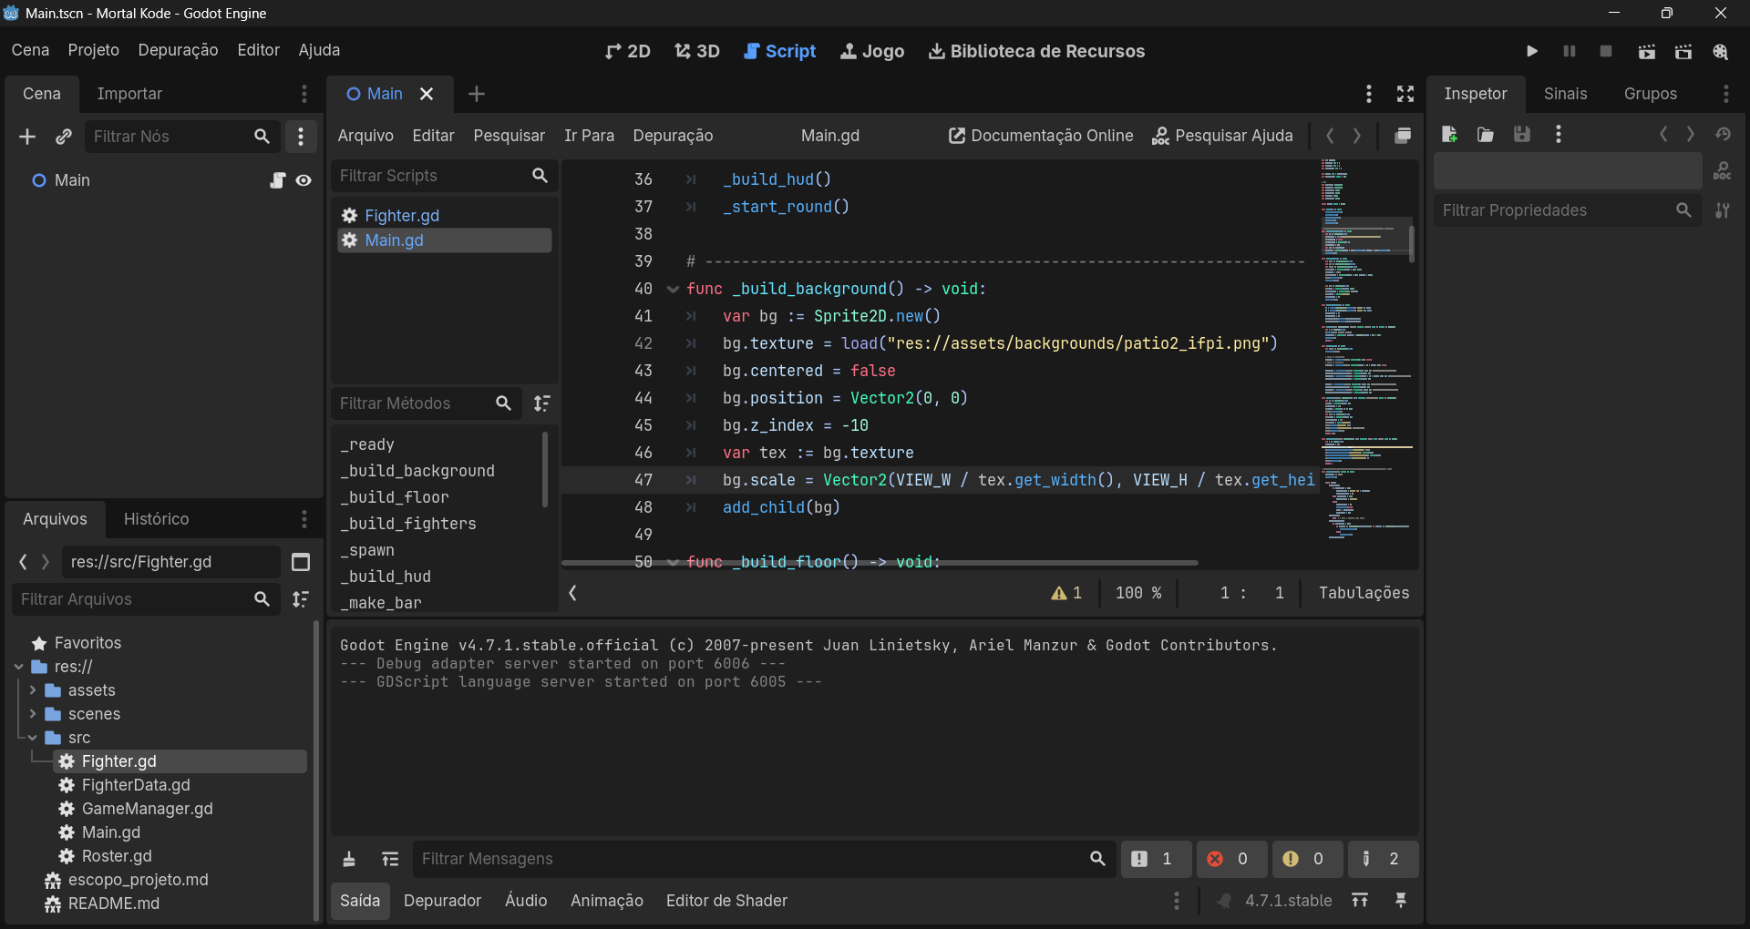Screen dimensions: 1750x929
Task: Open Biblioteca de Recursos
Action: click(1036, 51)
